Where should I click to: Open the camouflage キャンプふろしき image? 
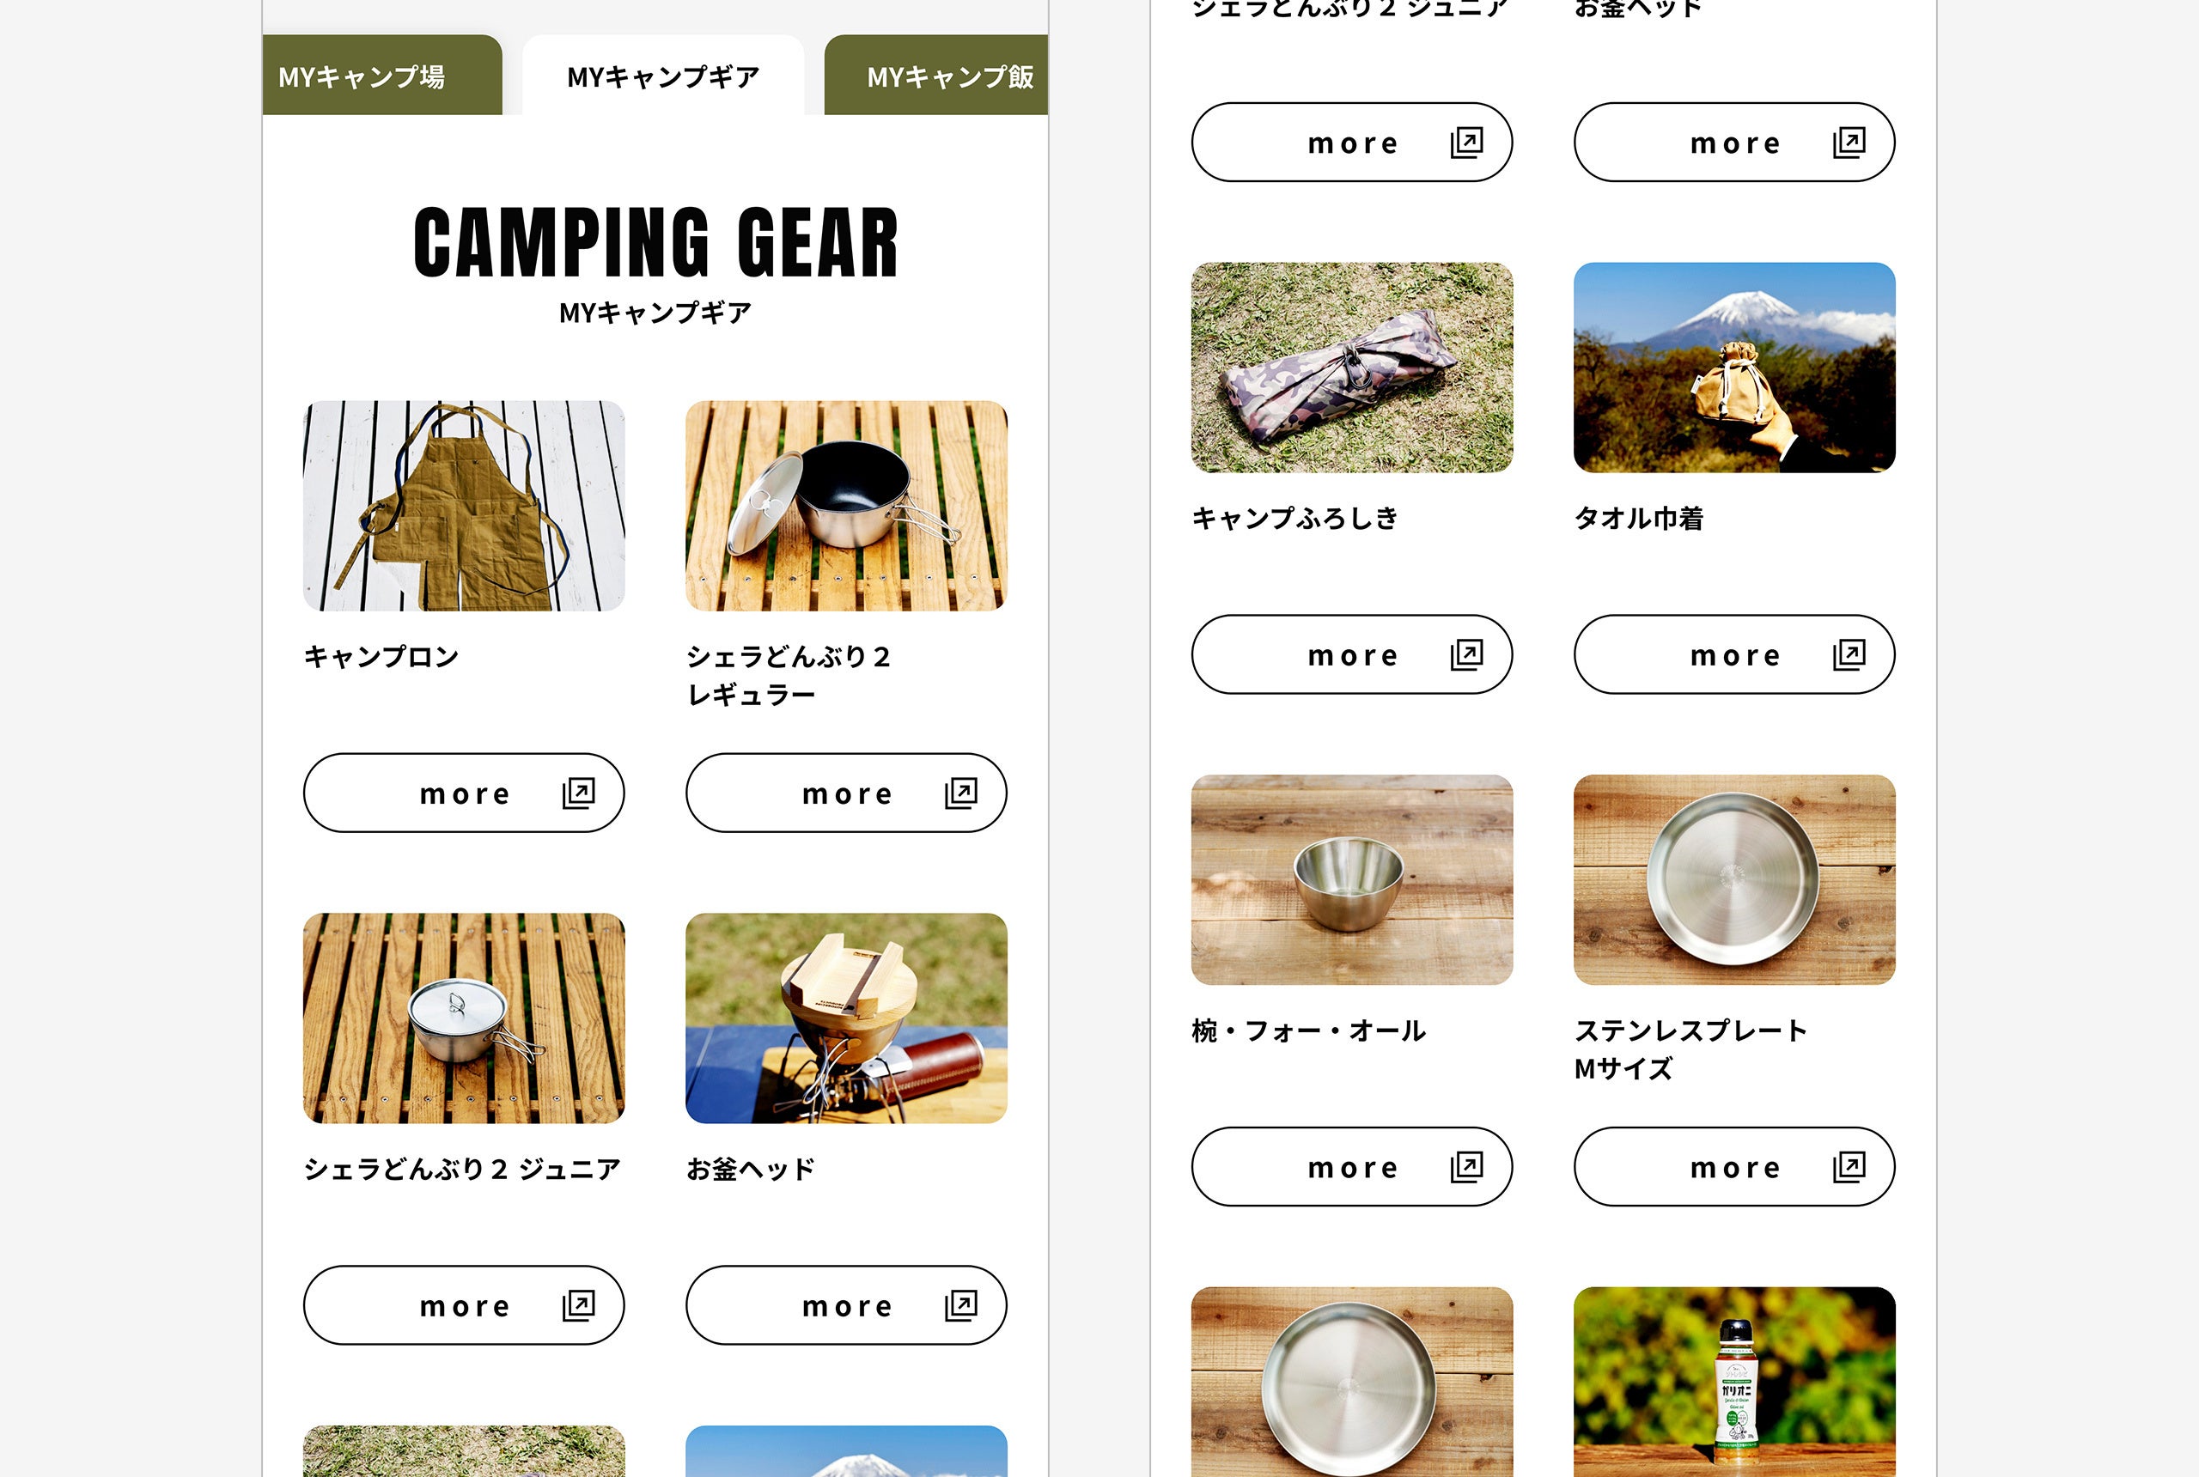coord(1352,368)
